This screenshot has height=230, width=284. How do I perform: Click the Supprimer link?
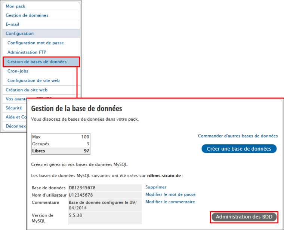tap(156, 187)
